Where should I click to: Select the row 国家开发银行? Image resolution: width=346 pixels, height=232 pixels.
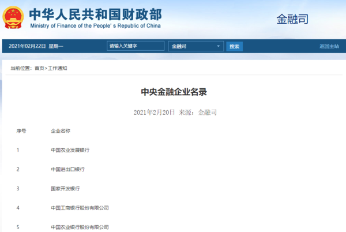[65, 189]
